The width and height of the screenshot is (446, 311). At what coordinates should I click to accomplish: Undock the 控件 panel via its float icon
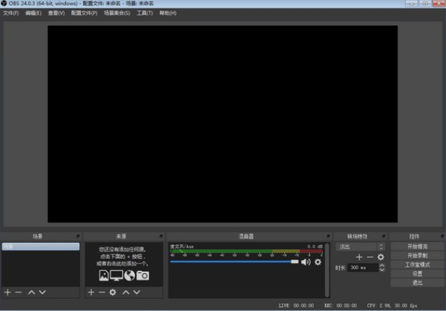coord(442,236)
